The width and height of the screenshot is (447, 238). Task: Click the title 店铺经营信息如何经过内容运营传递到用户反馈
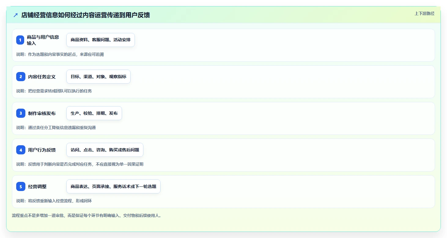86,15
